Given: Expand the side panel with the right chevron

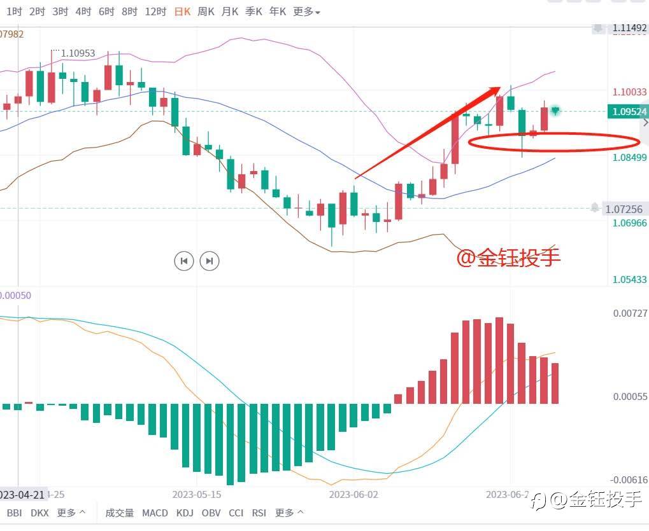Looking at the screenshot, I should point(645,123).
